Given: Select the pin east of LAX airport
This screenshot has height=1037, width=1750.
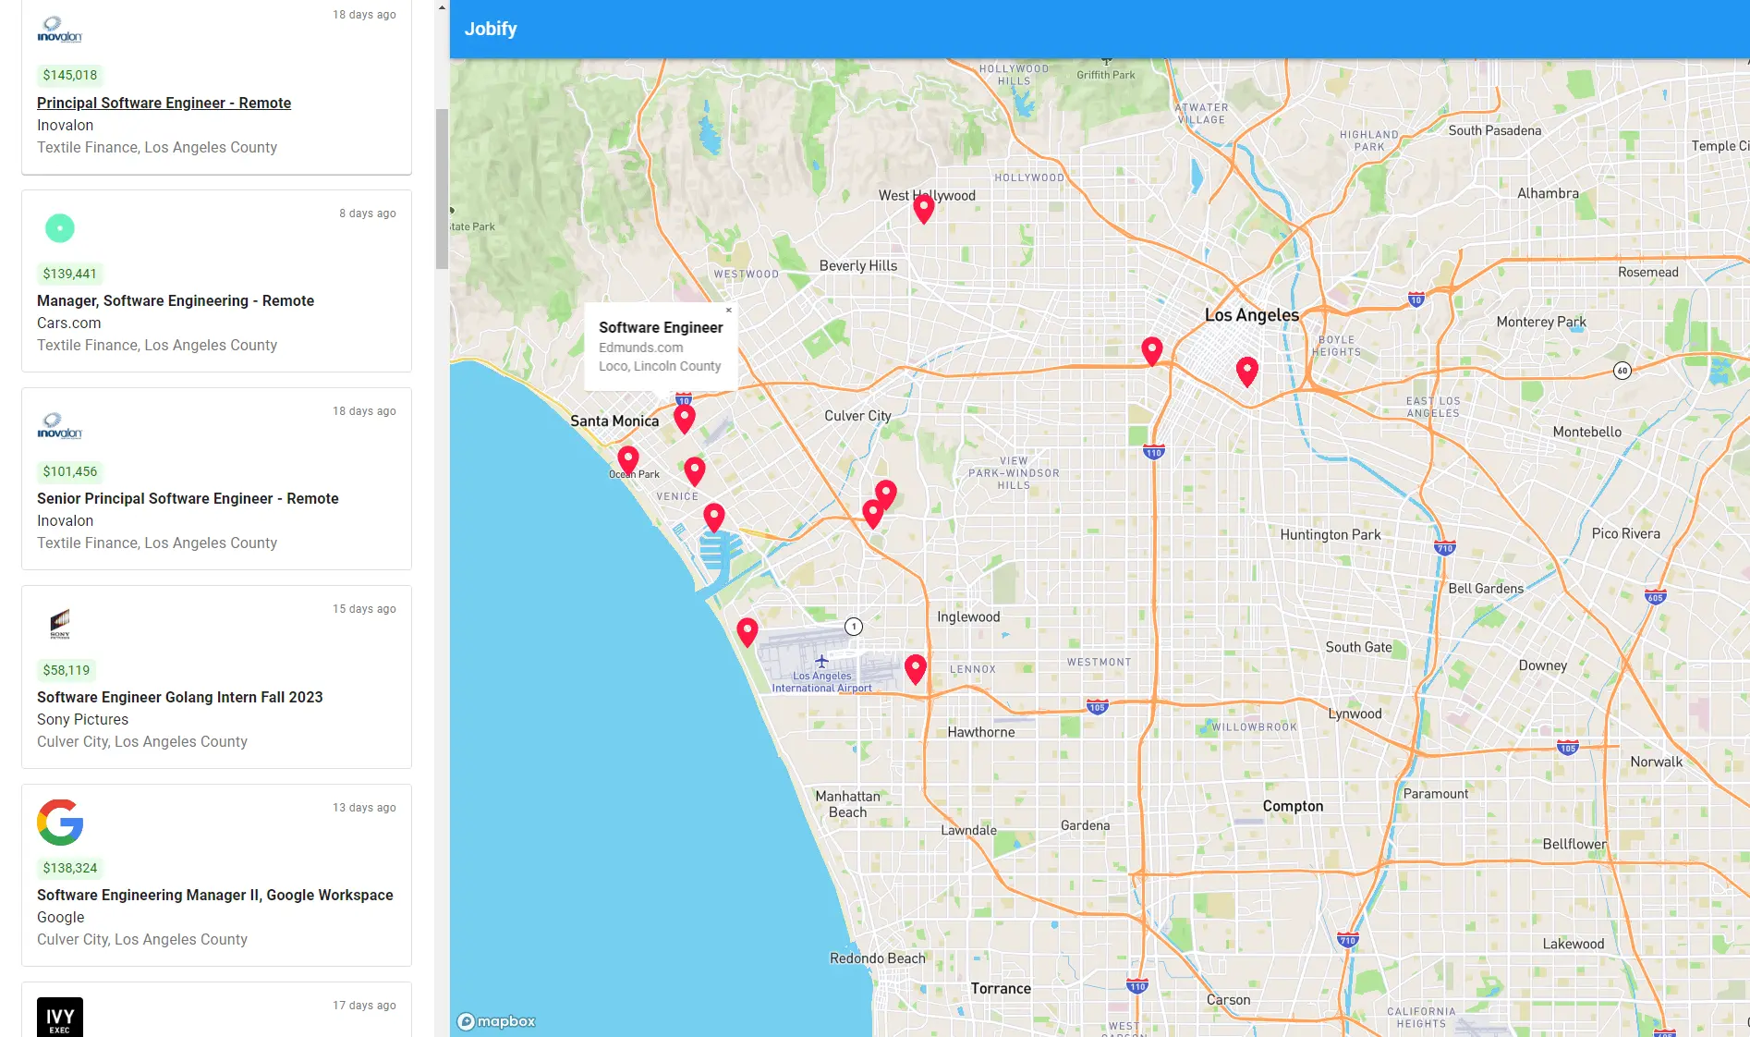Looking at the screenshot, I should 915,667.
